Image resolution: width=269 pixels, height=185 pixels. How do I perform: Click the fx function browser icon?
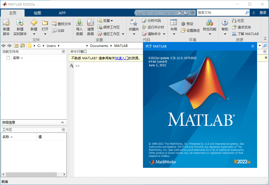pyautogui.click(x=71, y=66)
